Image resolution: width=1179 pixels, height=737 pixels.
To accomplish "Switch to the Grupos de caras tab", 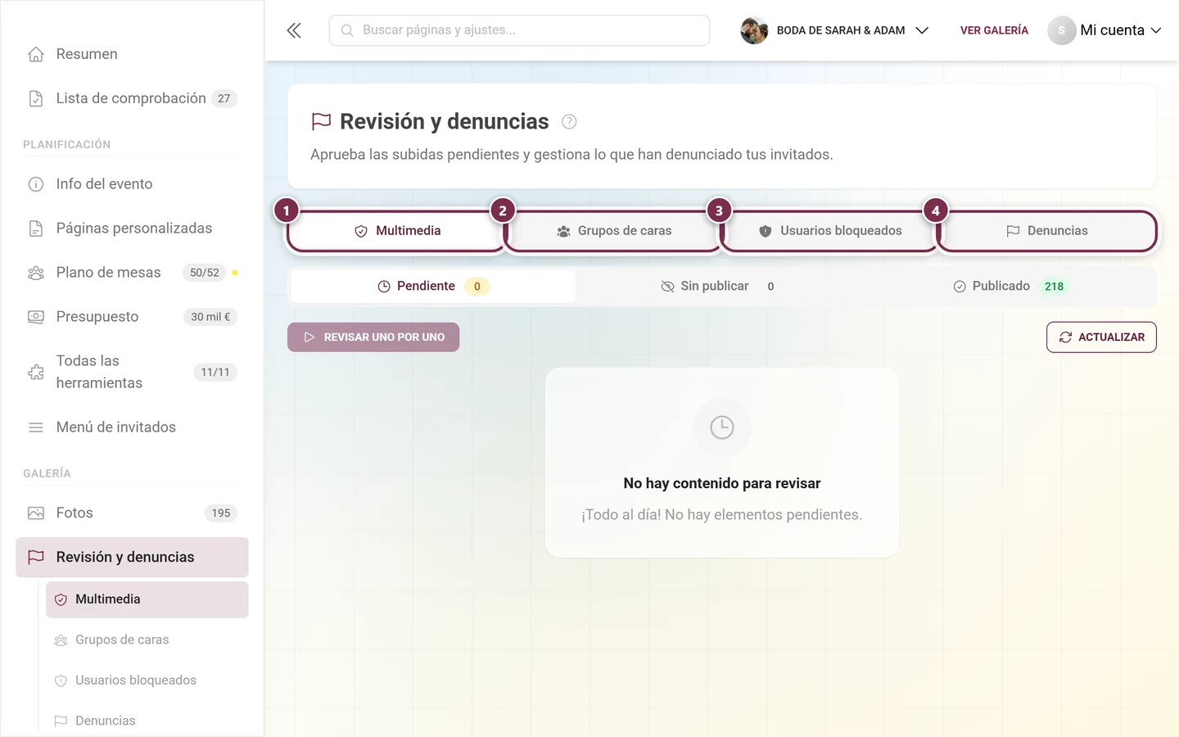I will (614, 231).
